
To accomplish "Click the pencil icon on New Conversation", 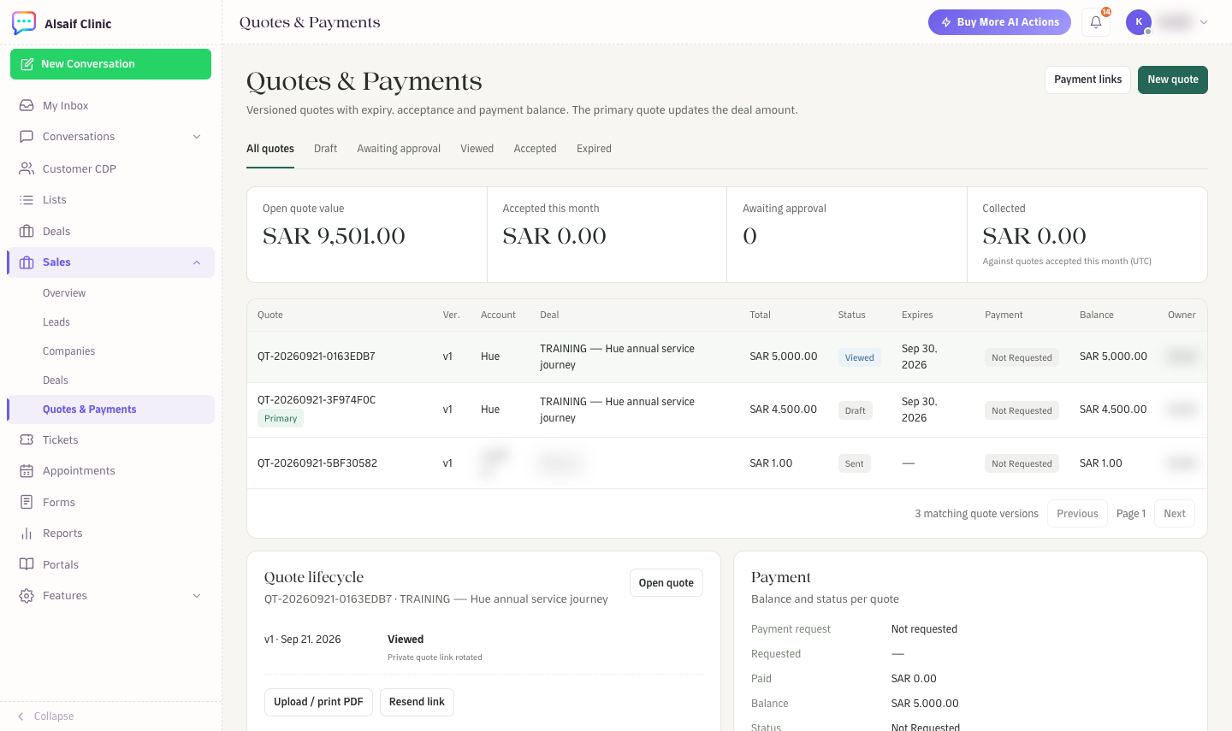I will point(27,64).
